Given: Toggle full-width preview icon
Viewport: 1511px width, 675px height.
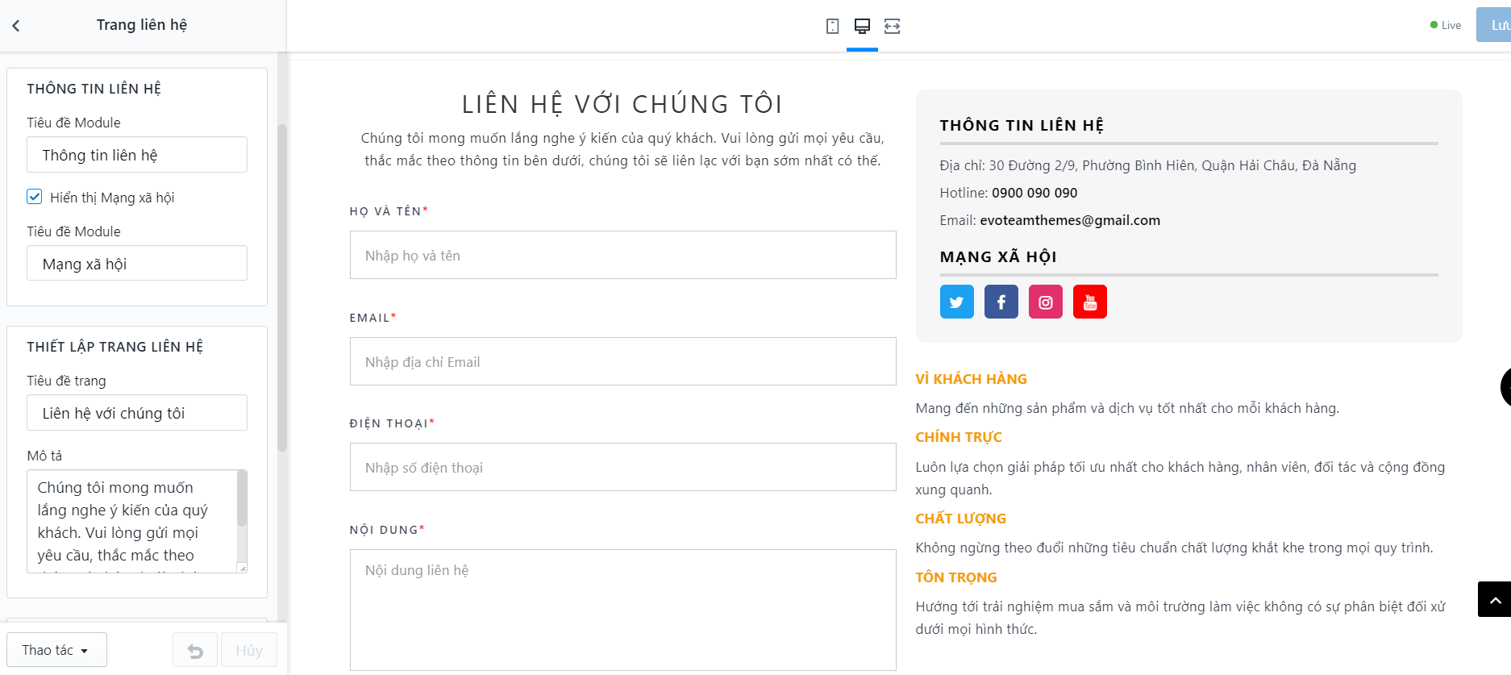Looking at the screenshot, I should click(x=892, y=26).
